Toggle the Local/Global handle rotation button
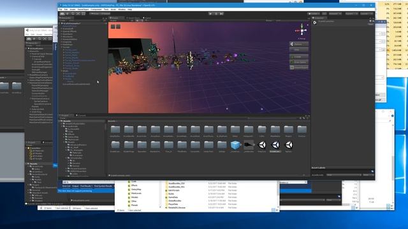The width and height of the screenshot is (408, 229). click(105, 13)
